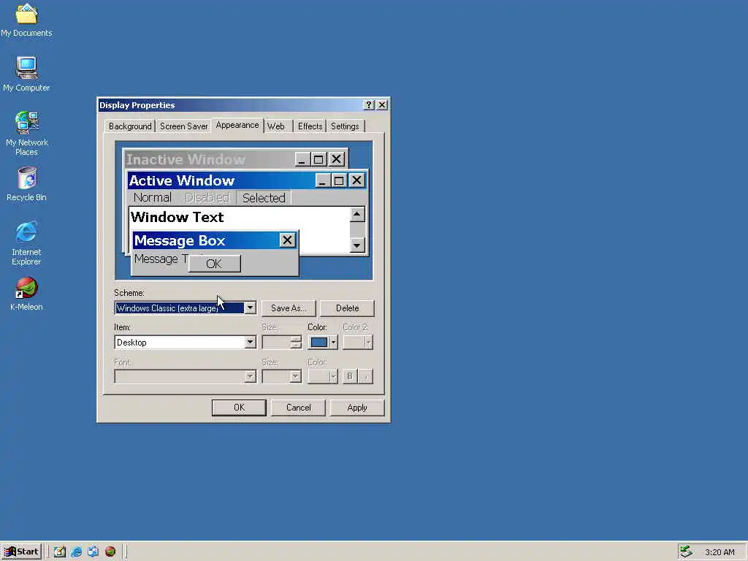Viewport: 748px width, 561px height.
Task: Confirm with the dialog OK button
Action: (239, 408)
